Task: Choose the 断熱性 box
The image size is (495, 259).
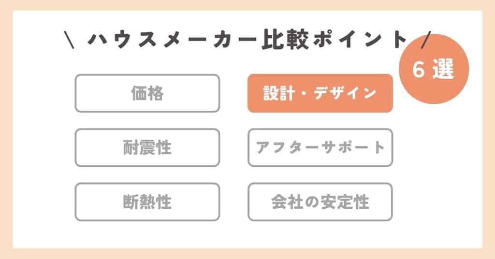Action: [147, 201]
